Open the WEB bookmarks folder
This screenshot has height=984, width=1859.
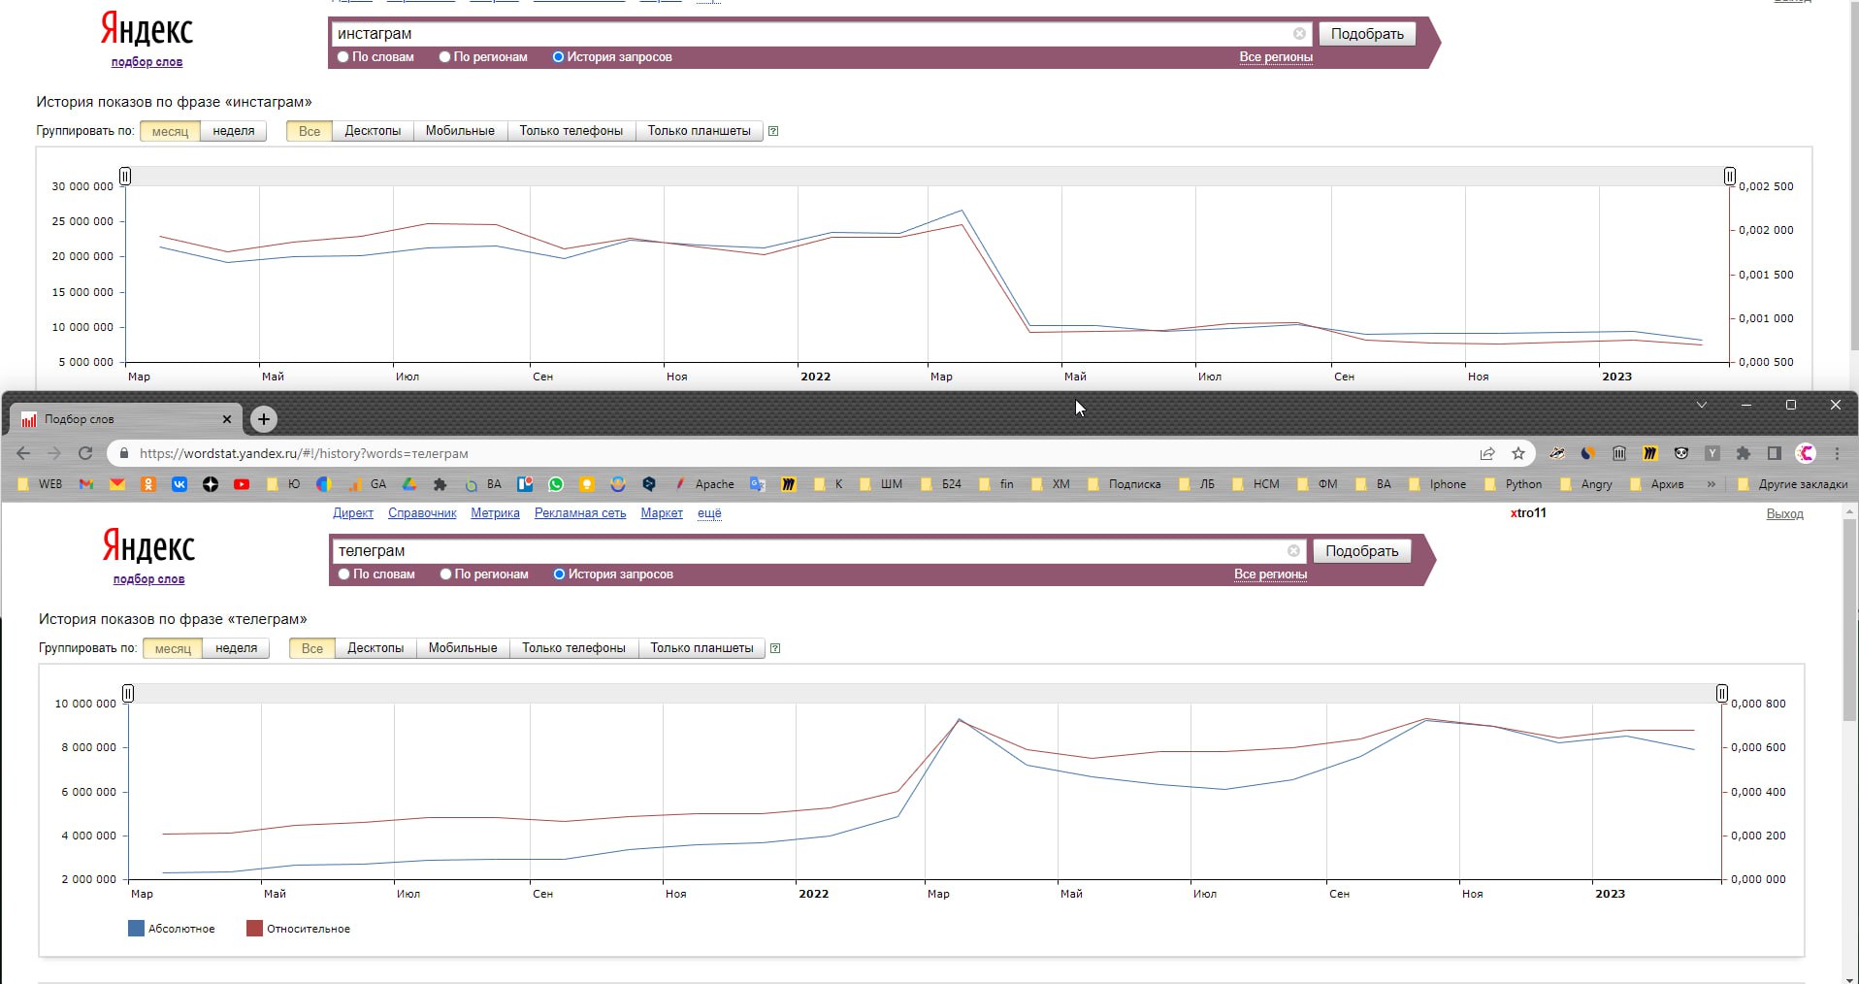click(x=39, y=483)
